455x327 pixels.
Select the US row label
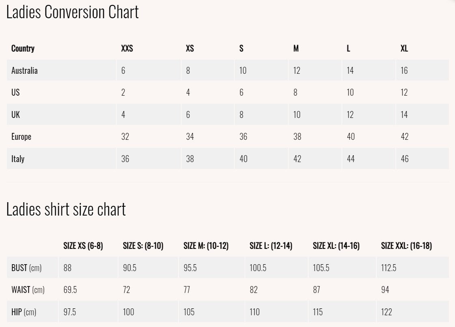tap(15, 92)
